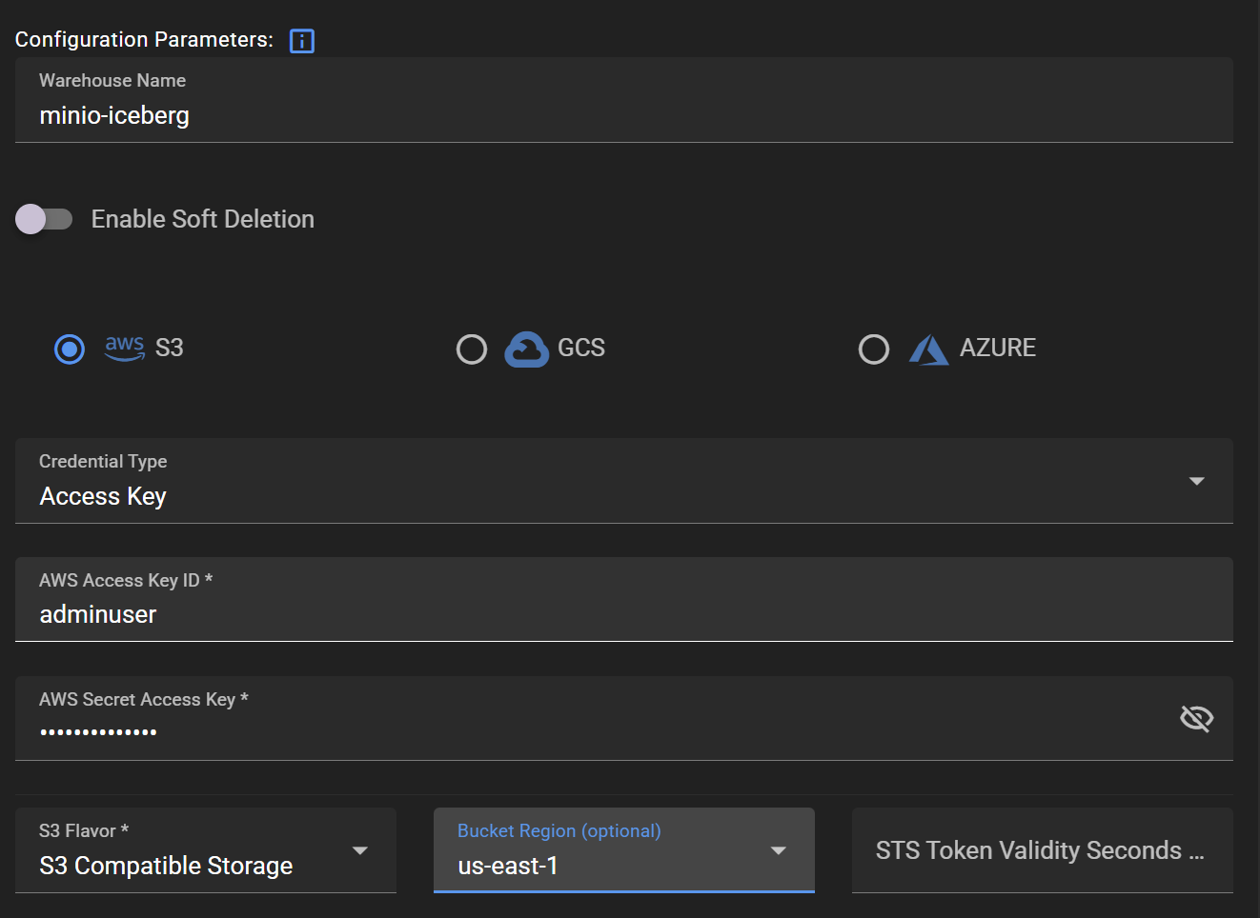Image resolution: width=1260 pixels, height=918 pixels.
Task: Select the GCS radio button
Action: [472, 349]
